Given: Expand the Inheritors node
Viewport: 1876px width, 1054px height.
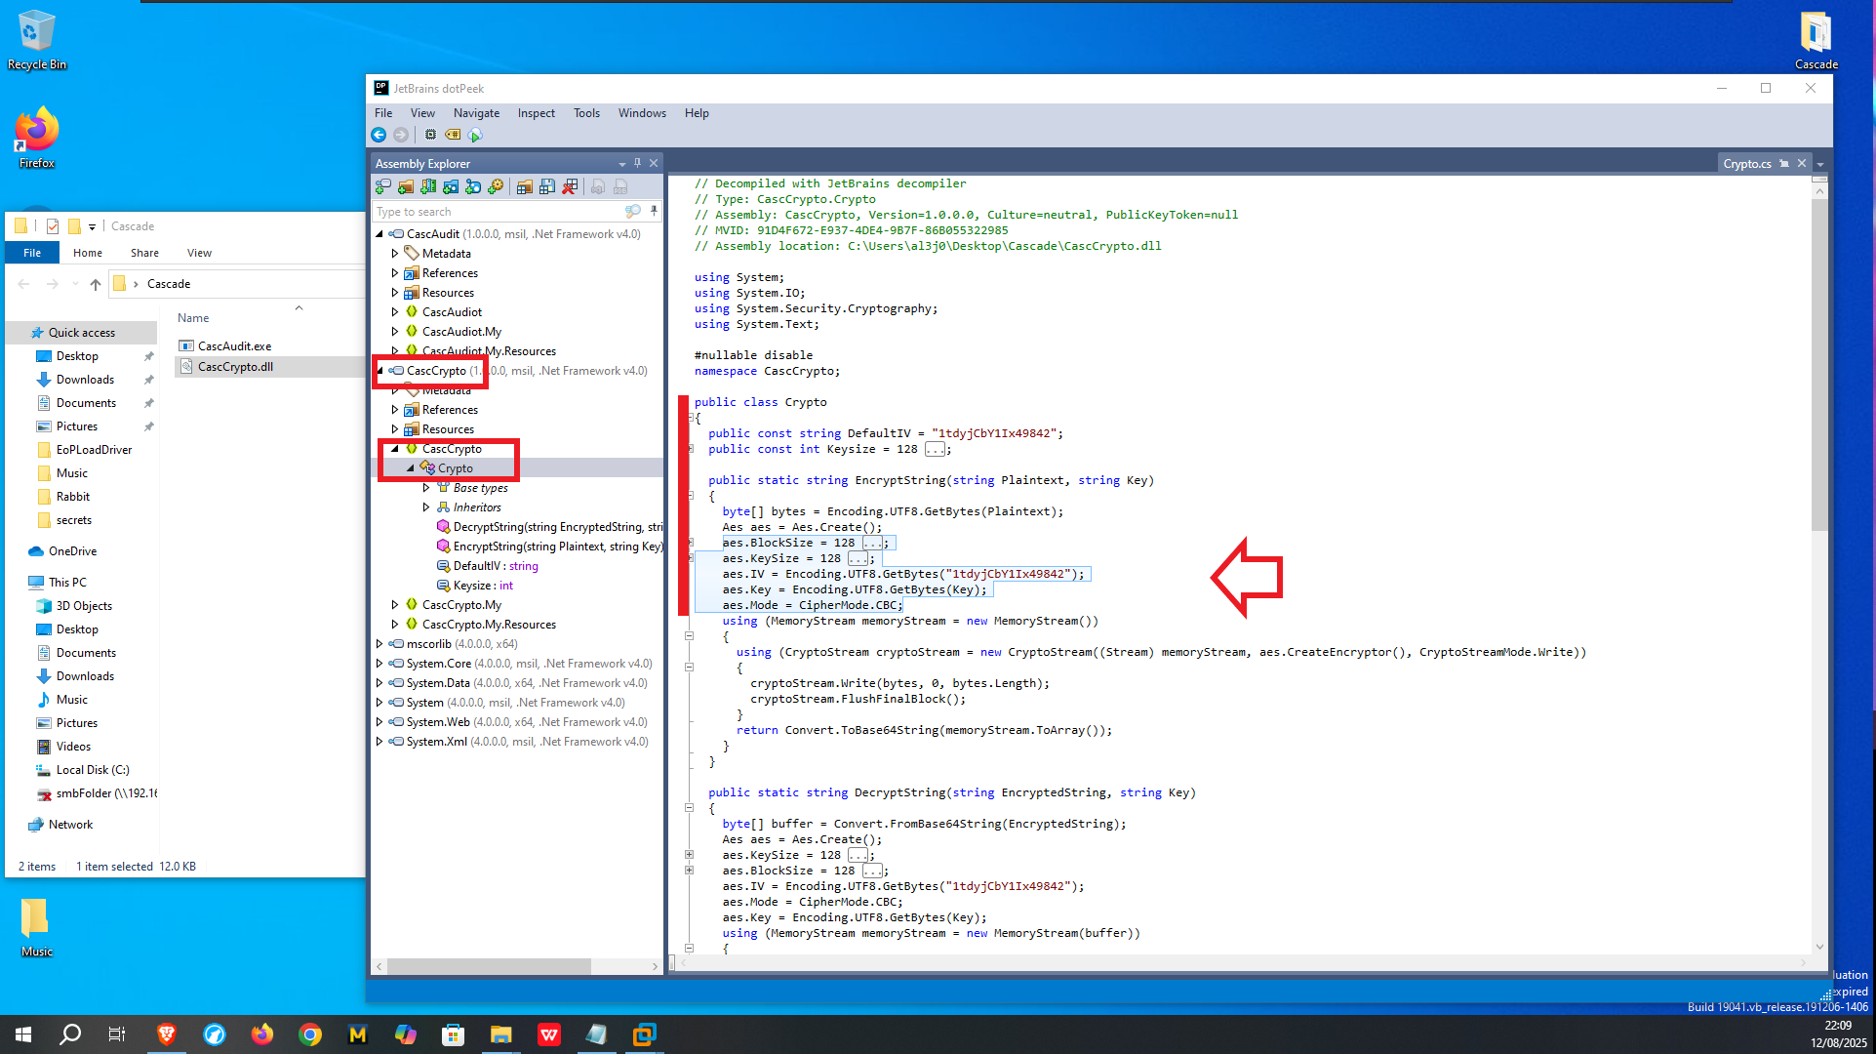Looking at the screenshot, I should point(426,507).
